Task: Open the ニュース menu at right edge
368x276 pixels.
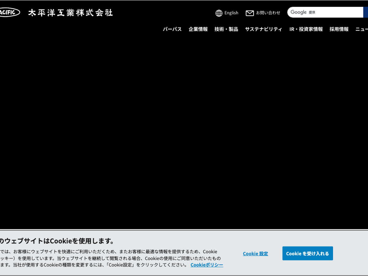Action: click(362, 29)
